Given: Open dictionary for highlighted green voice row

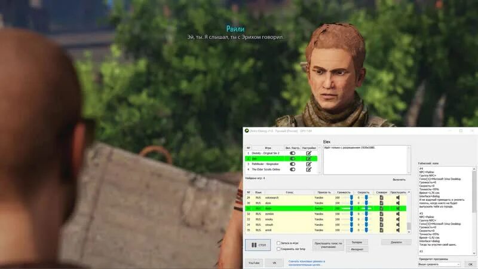Looking at the screenshot, I should (381, 208).
